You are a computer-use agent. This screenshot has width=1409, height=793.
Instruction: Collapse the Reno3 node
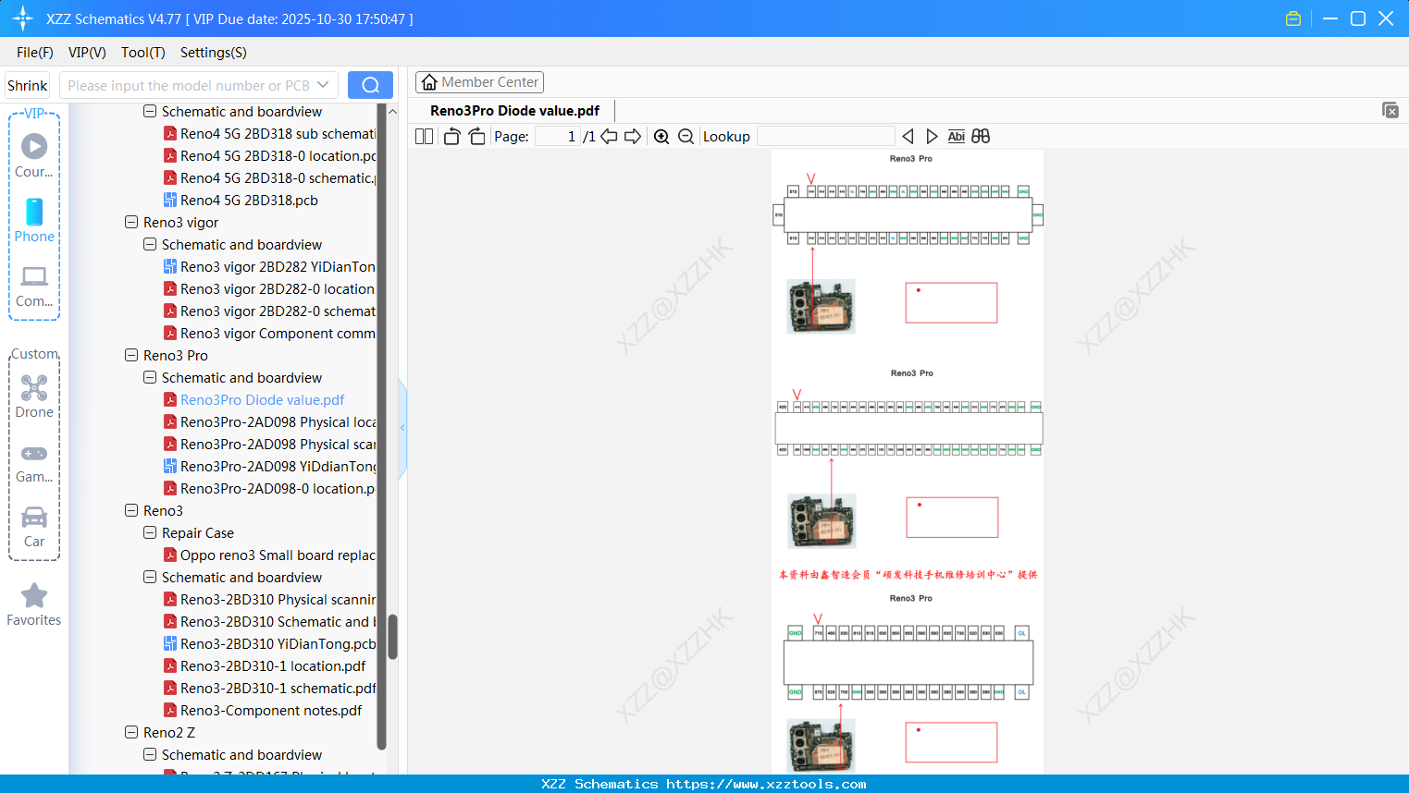point(131,510)
